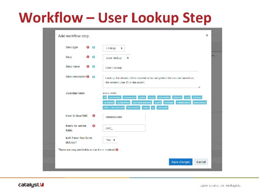Screen dimensions: 259x194
Task: Select the eventname event field tag
Action: (114, 97)
